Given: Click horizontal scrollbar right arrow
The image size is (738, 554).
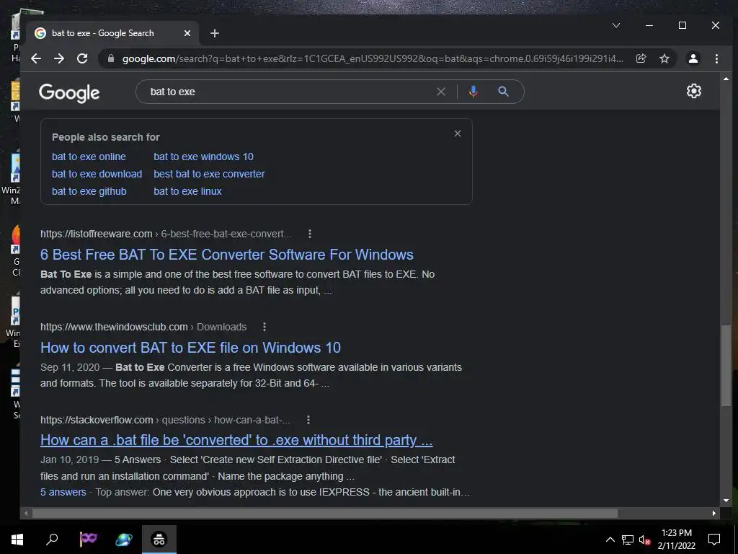Looking at the screenshot, I should pyautogui.click(x=714, y=513).
